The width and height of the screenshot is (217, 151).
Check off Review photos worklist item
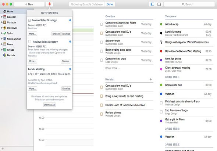click(x=102, y=114)
